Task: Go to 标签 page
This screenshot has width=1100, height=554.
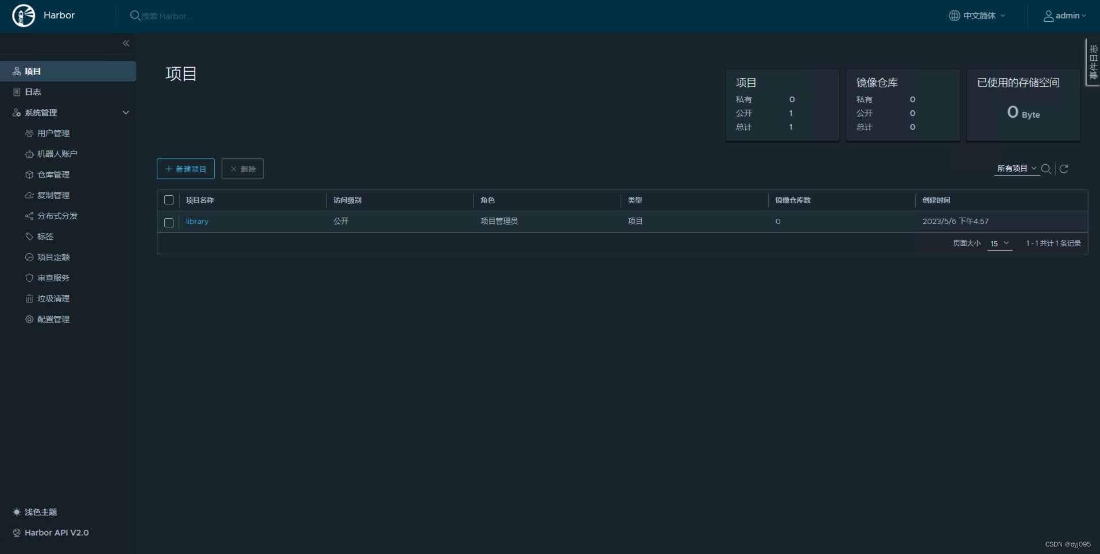Action: tap(45, 237)
